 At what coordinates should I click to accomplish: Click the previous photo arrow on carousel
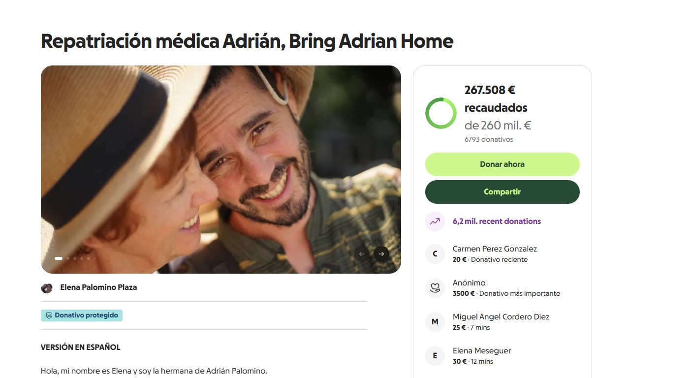click(362, 254)
